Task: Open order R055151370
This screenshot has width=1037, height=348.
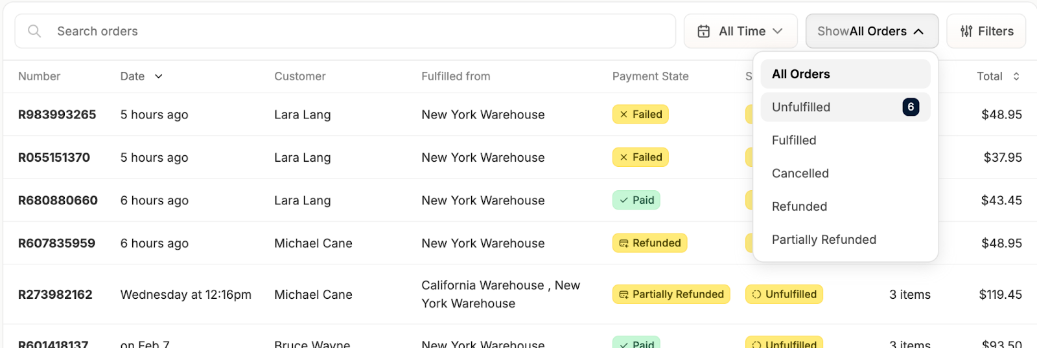Action: tap(54, 157)
